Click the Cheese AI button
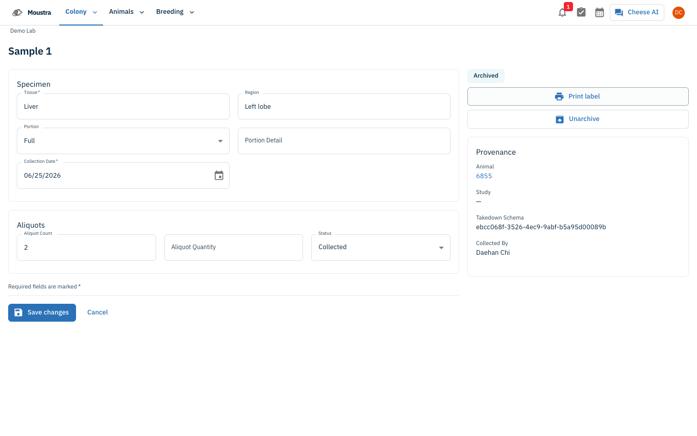Screen dimensions: 697x436 click(x=637, y=12)
